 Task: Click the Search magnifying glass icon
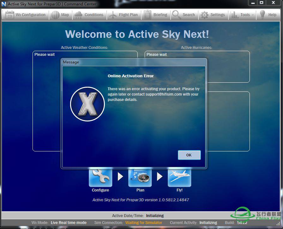176,15
